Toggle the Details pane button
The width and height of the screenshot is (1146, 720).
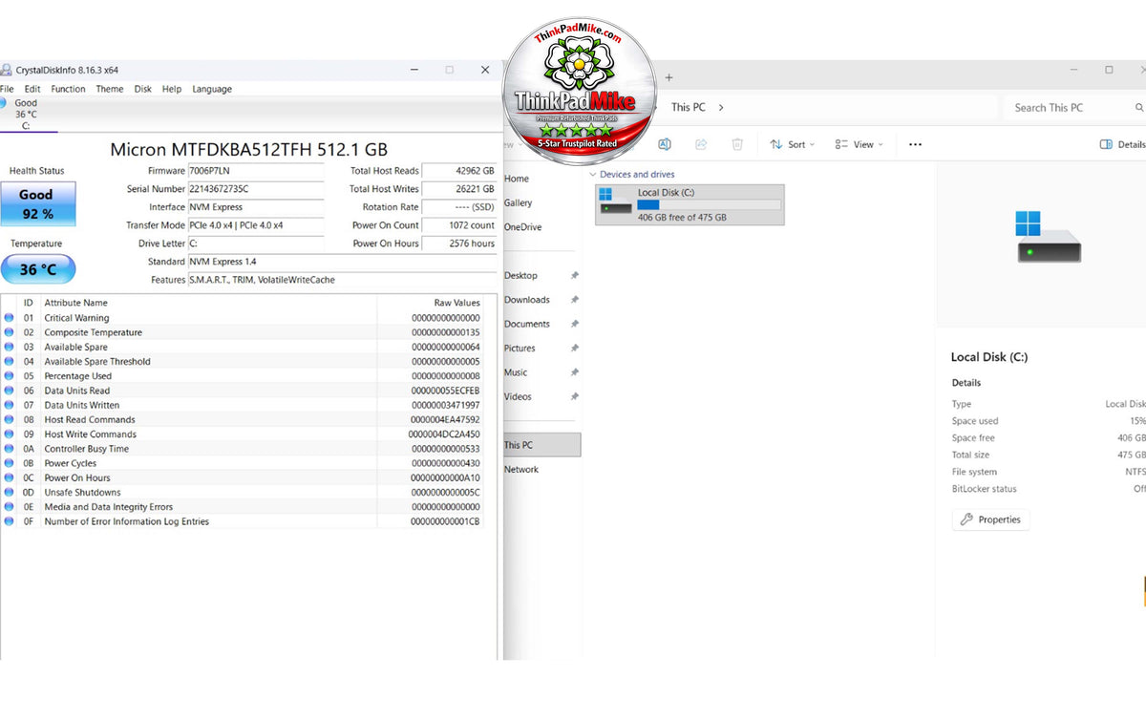tap(1122, 144)
